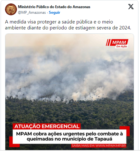Open the wildfire smoke photo
The width and height of the screenshot is (140, 151).
pos(70,92)
